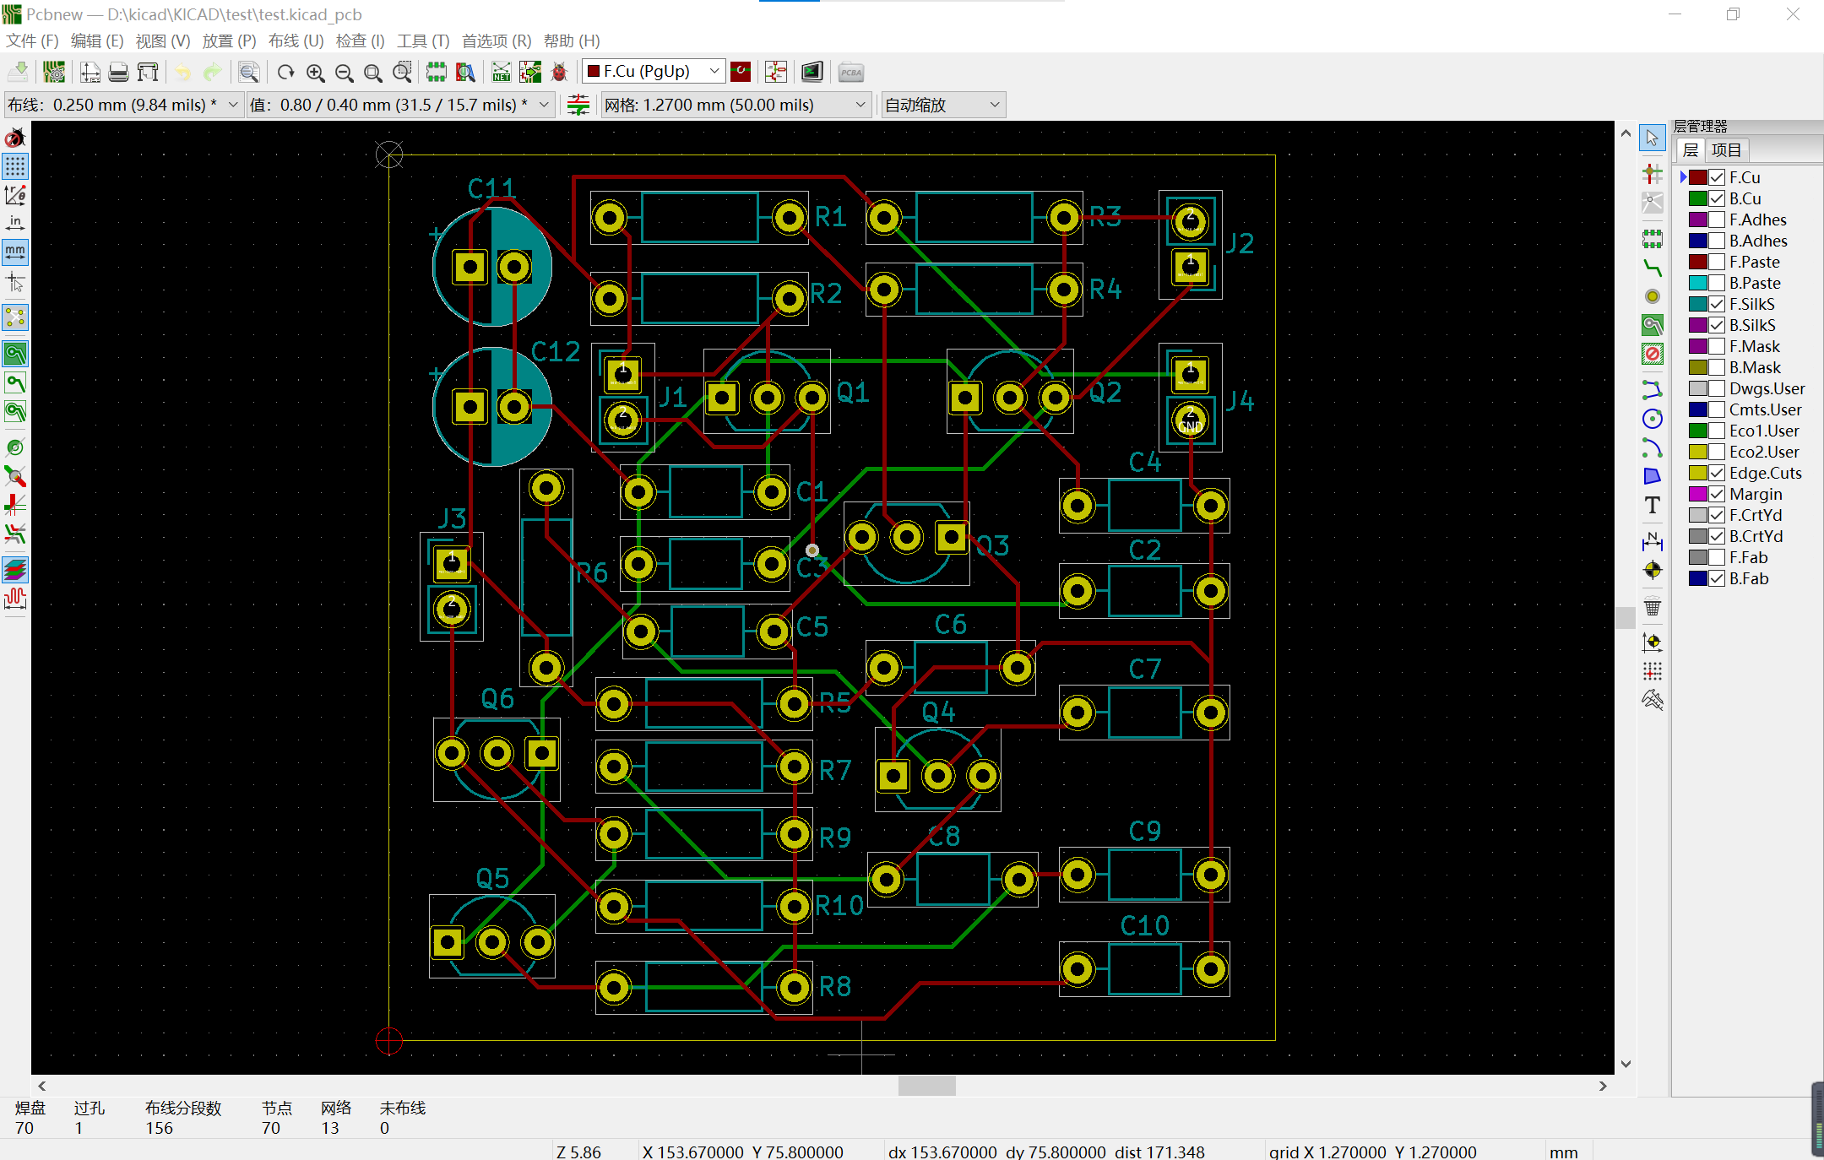The height and width of the screenshot is (1160, 1824).
Task: Select the Find magnifier icon
Action: [x=248, y=72]
